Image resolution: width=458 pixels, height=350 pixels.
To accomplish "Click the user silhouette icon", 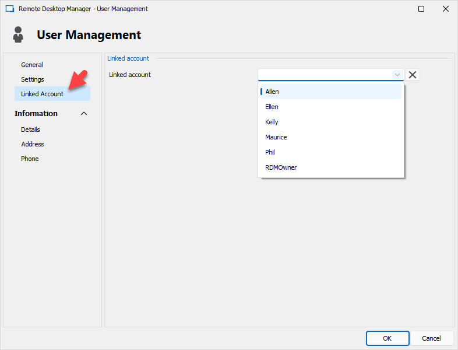I will click(18, 34).
